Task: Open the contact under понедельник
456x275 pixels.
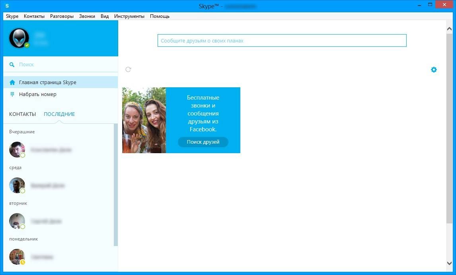Action: coord(58,257)
